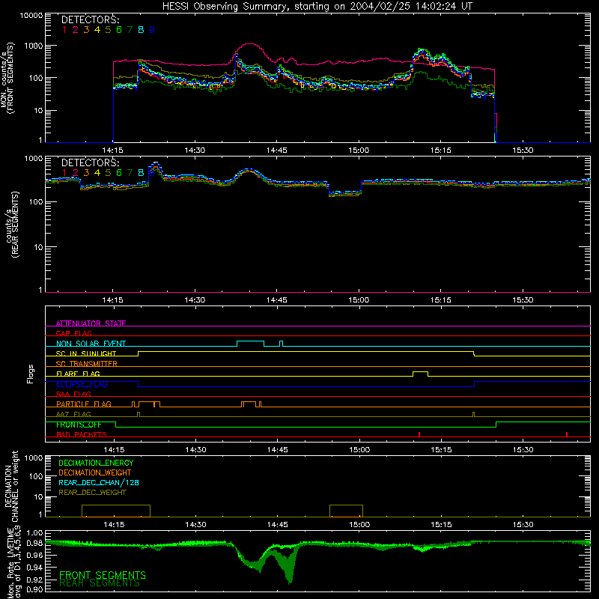Screen dimensions: 599x599
Task: Click the 14:45 tick label under Flags plot
Action: pos(277,450)
